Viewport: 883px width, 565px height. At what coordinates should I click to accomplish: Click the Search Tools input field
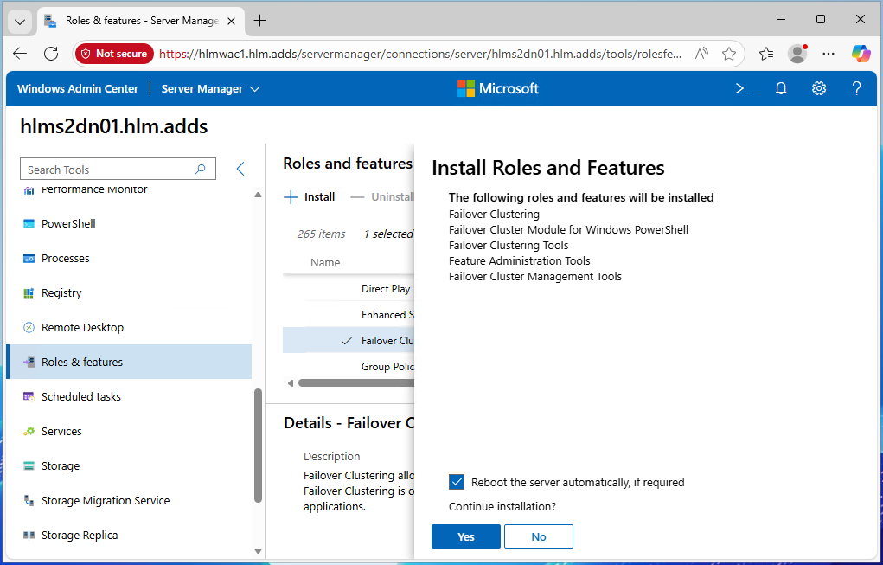point(108,170)
